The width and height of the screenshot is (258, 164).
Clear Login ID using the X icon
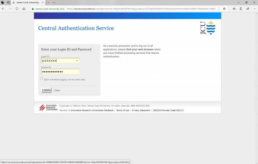(x=77, y=60)
